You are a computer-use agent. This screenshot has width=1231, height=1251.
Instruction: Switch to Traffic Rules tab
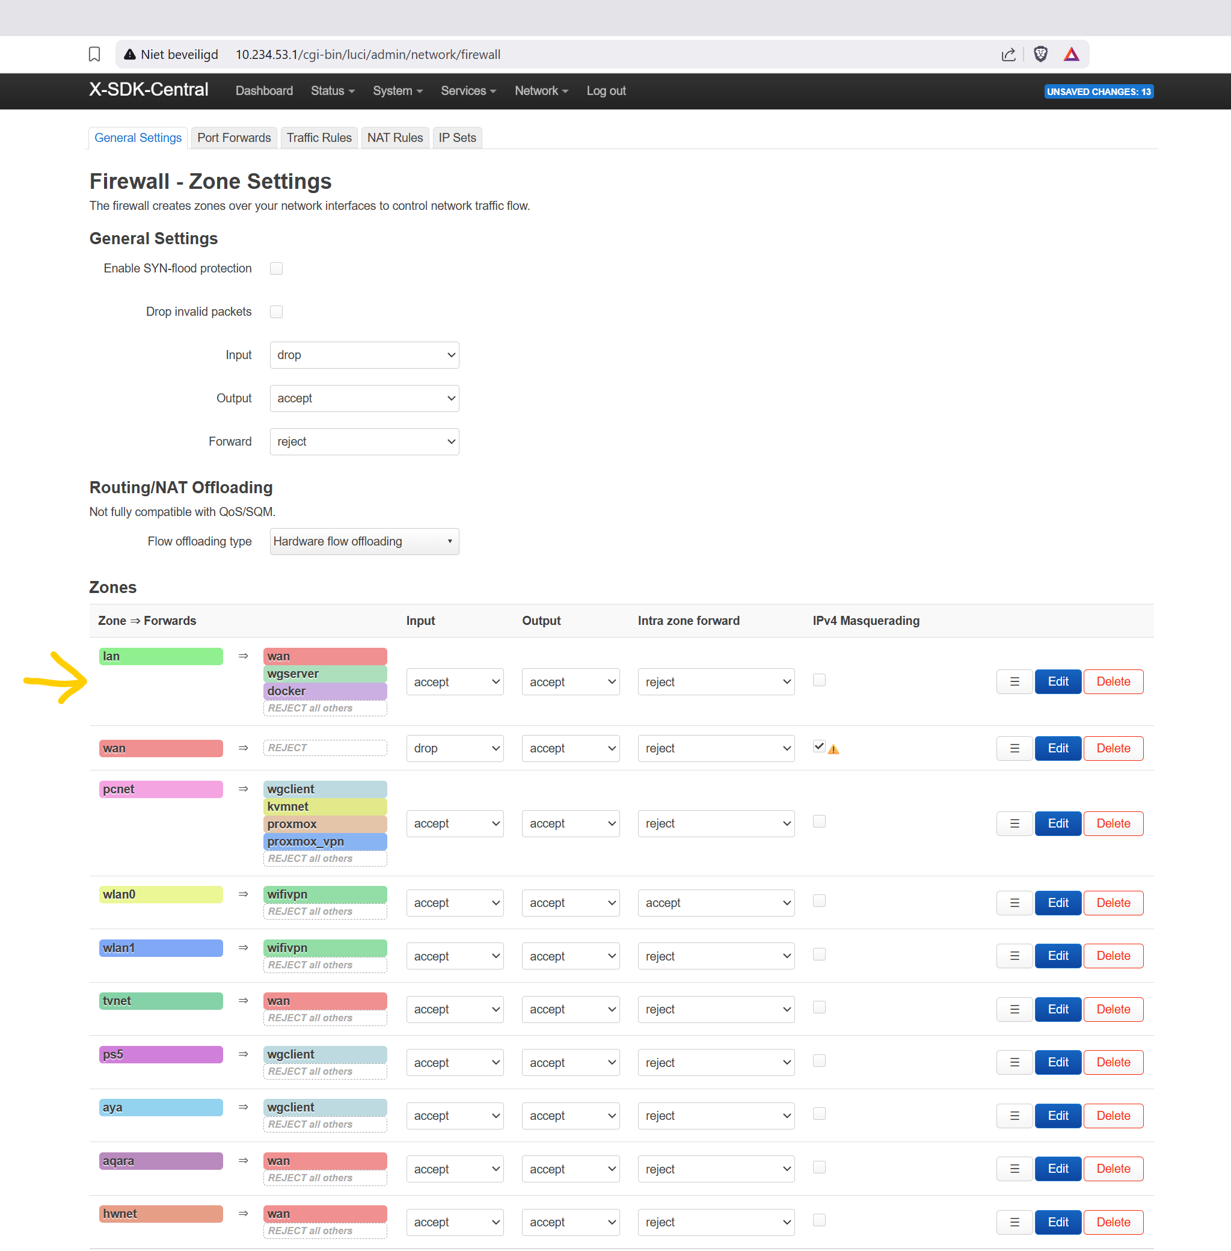319,138
